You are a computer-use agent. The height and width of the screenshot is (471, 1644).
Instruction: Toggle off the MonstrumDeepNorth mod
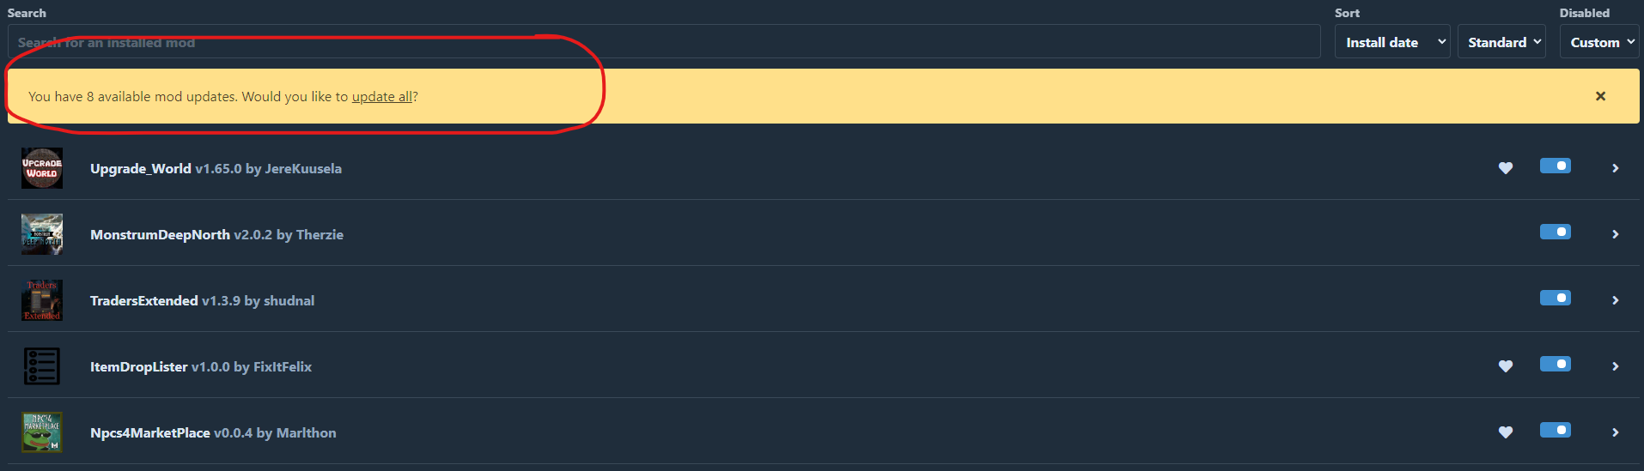coord(1556,232)
